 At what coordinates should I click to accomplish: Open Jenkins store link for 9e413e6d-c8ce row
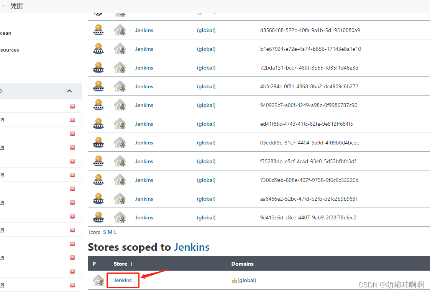click(x=144, y=217)
